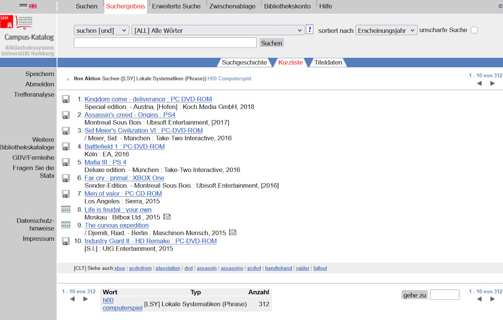Screen dimensions: 503x320
Task: Click the 'gehe zu' button
Action: click(414, 295)
